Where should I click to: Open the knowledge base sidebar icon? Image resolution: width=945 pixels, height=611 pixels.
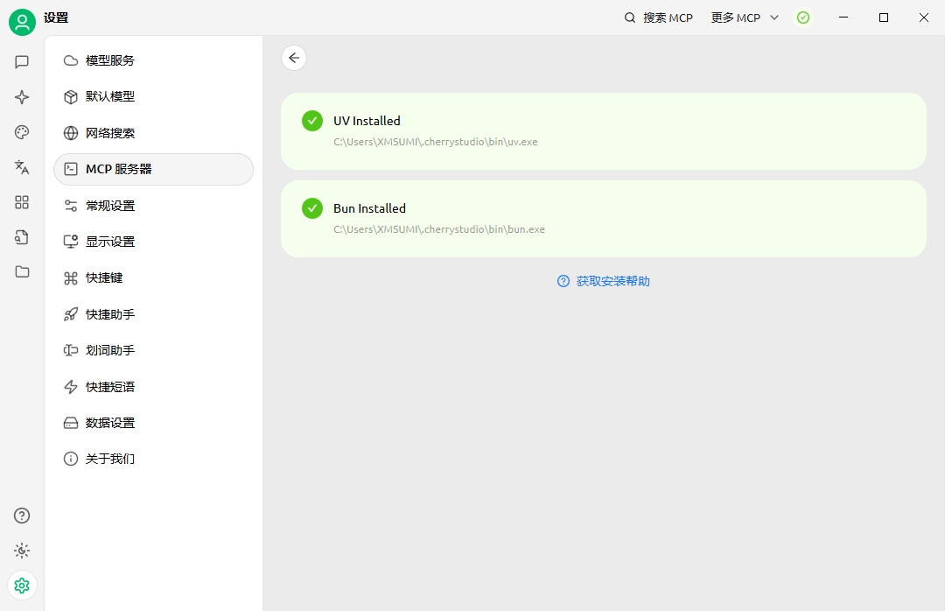pos(22,237)
